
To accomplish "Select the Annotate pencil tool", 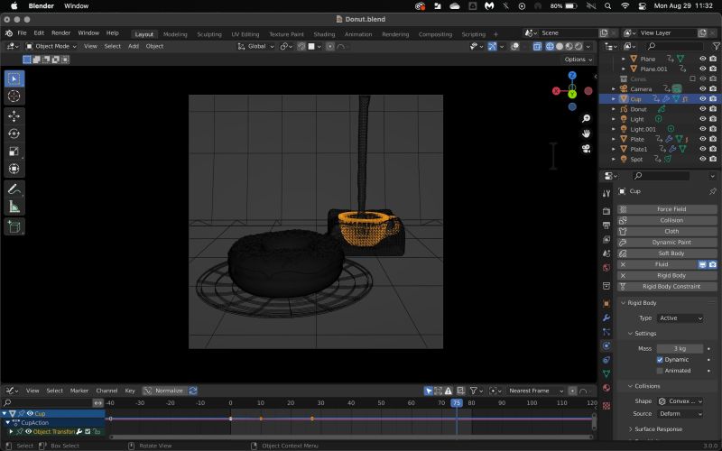I will tap(14, 189).
